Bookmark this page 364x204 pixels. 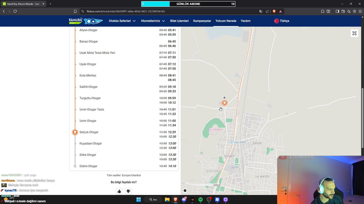(75, 11)
